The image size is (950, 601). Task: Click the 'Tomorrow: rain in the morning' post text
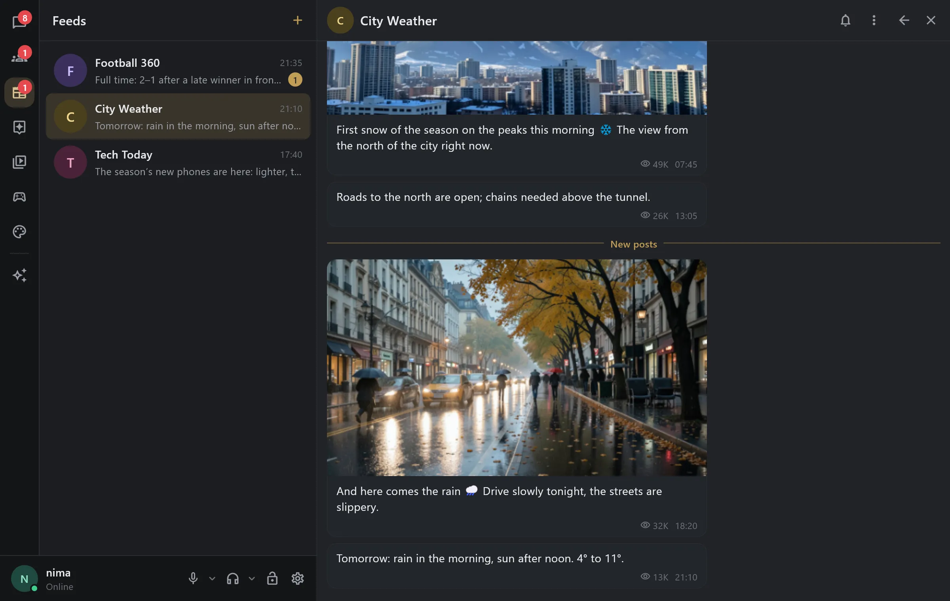(480, 558)
